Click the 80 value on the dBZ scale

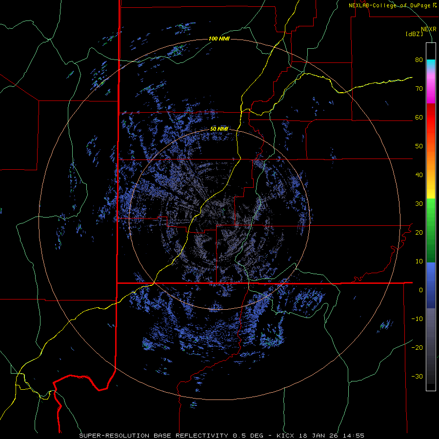[419, 60]
